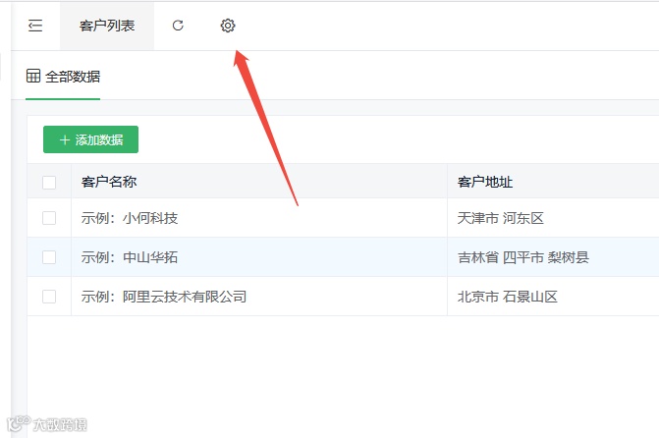Click the address 天津市 河东区
Image resolution: width=659 pixels, height=438 pixels.
(501, 218)
